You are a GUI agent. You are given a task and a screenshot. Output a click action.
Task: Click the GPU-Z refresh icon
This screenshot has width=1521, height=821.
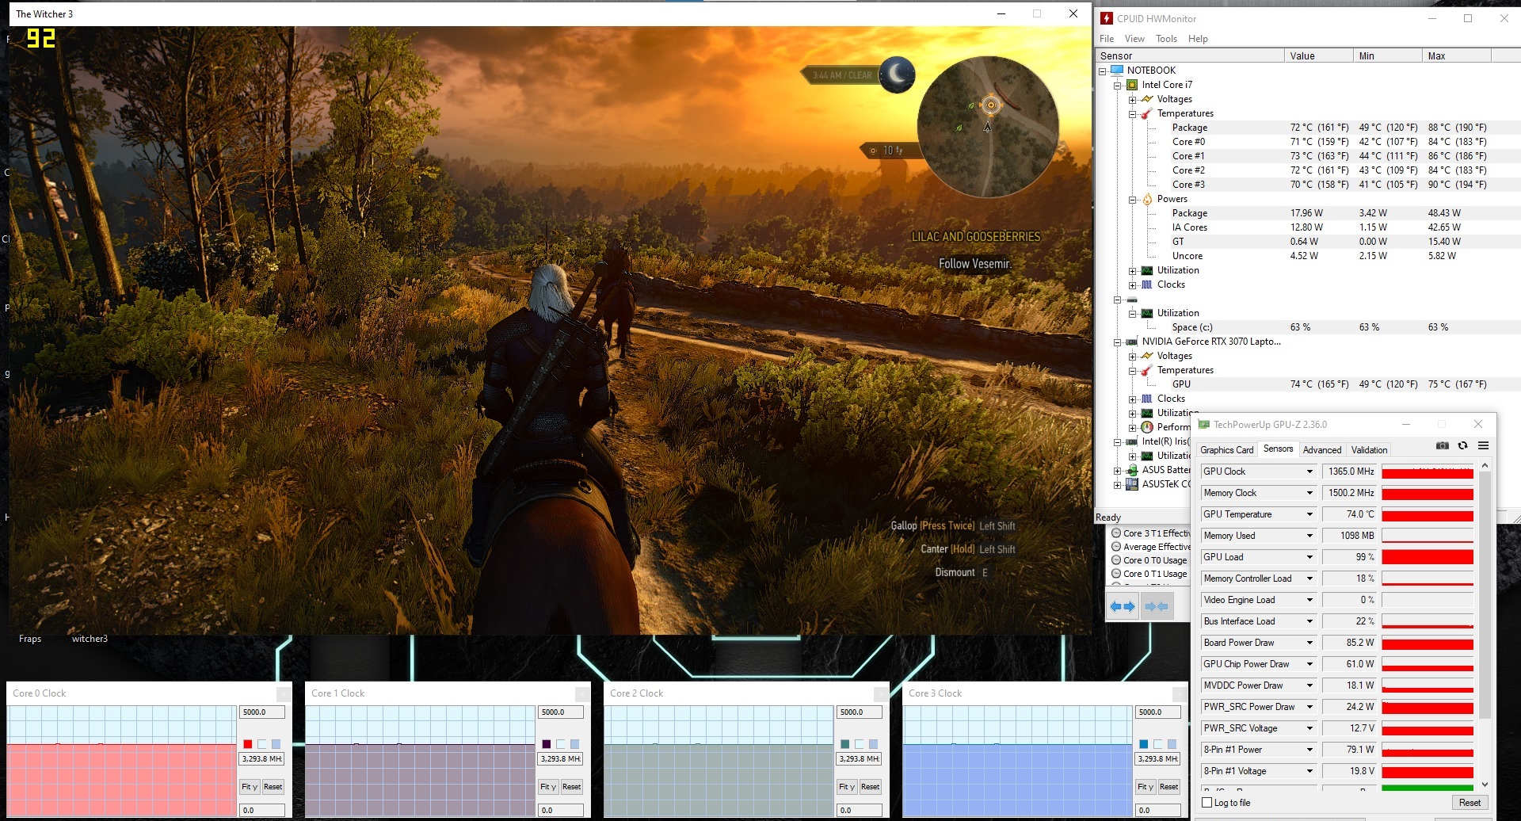coord(1462,446)
